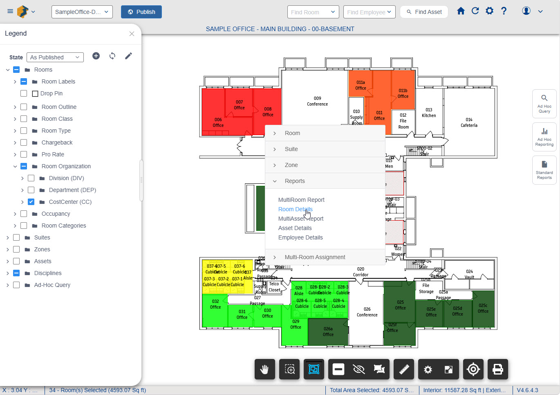Close the Legend panel
This screenshot has height=395, width=560.
(132, 34)
